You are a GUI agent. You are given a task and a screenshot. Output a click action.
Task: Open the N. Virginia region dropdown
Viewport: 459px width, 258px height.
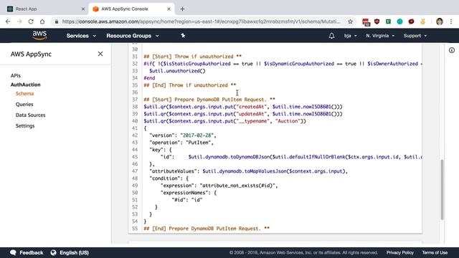pyautogui.click(x=380, y=36)
